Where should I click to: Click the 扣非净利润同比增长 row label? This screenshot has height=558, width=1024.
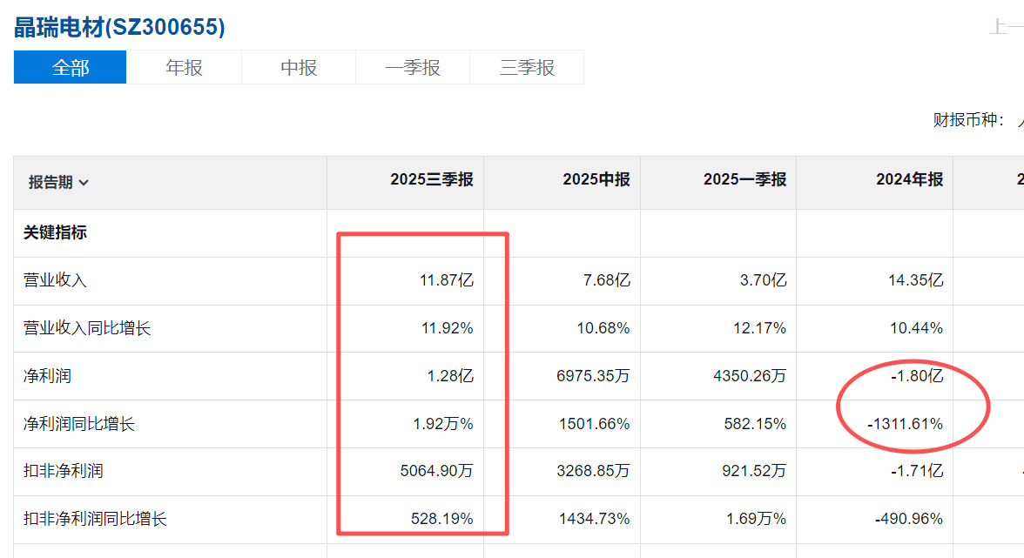[x=95, y=519]
